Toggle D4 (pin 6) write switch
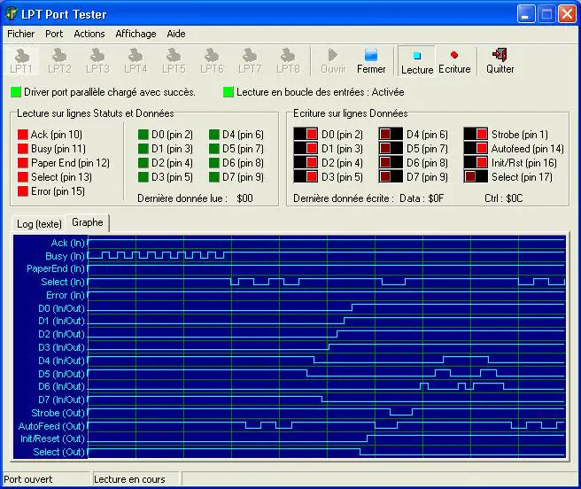Viewport: 581px width, 489px height. click(391, 134)
